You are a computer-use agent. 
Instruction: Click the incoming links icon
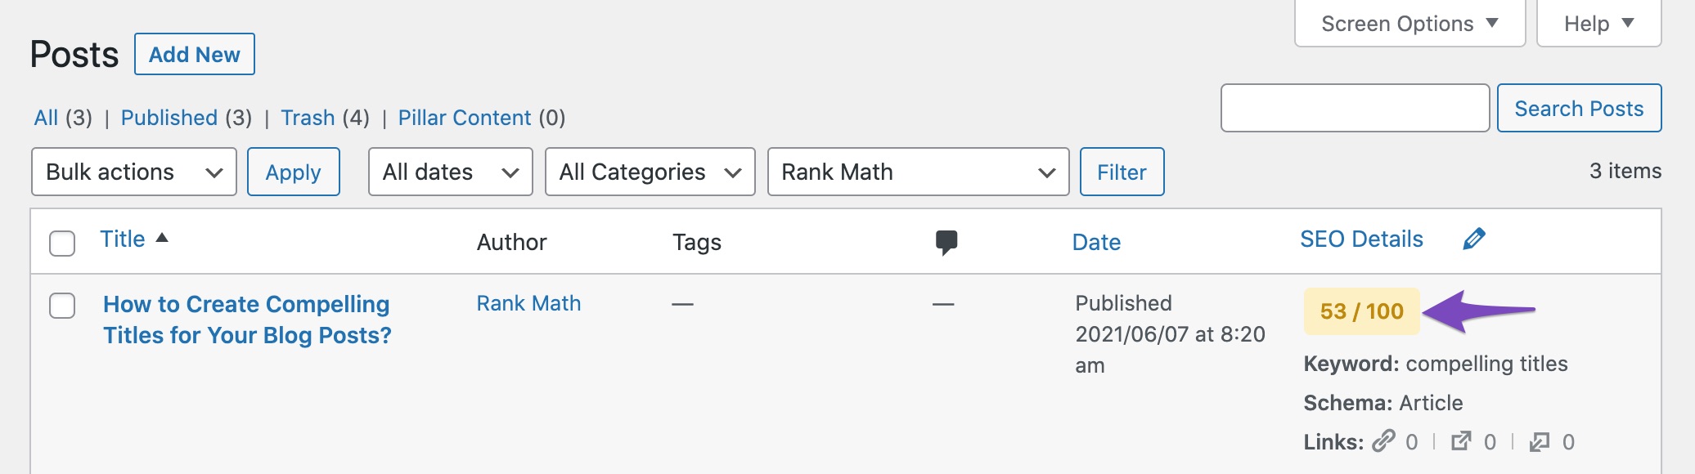1540,441
